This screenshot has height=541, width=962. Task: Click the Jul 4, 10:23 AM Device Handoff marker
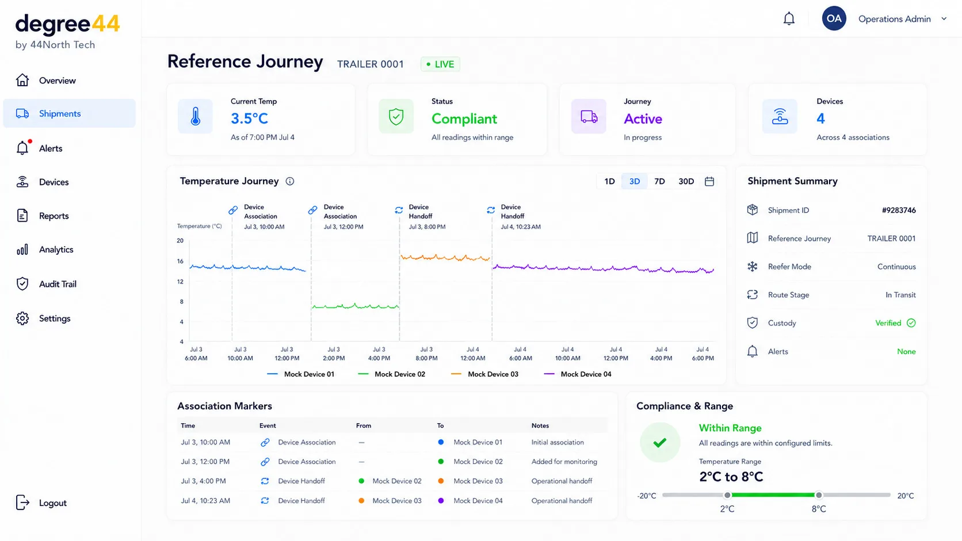513,217
